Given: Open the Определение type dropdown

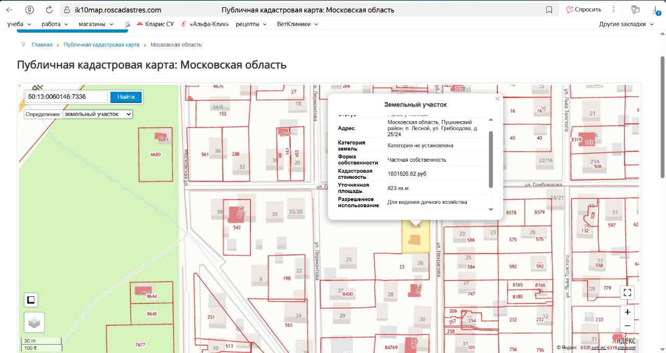Looking at the screenshot, I should [98, 114].
